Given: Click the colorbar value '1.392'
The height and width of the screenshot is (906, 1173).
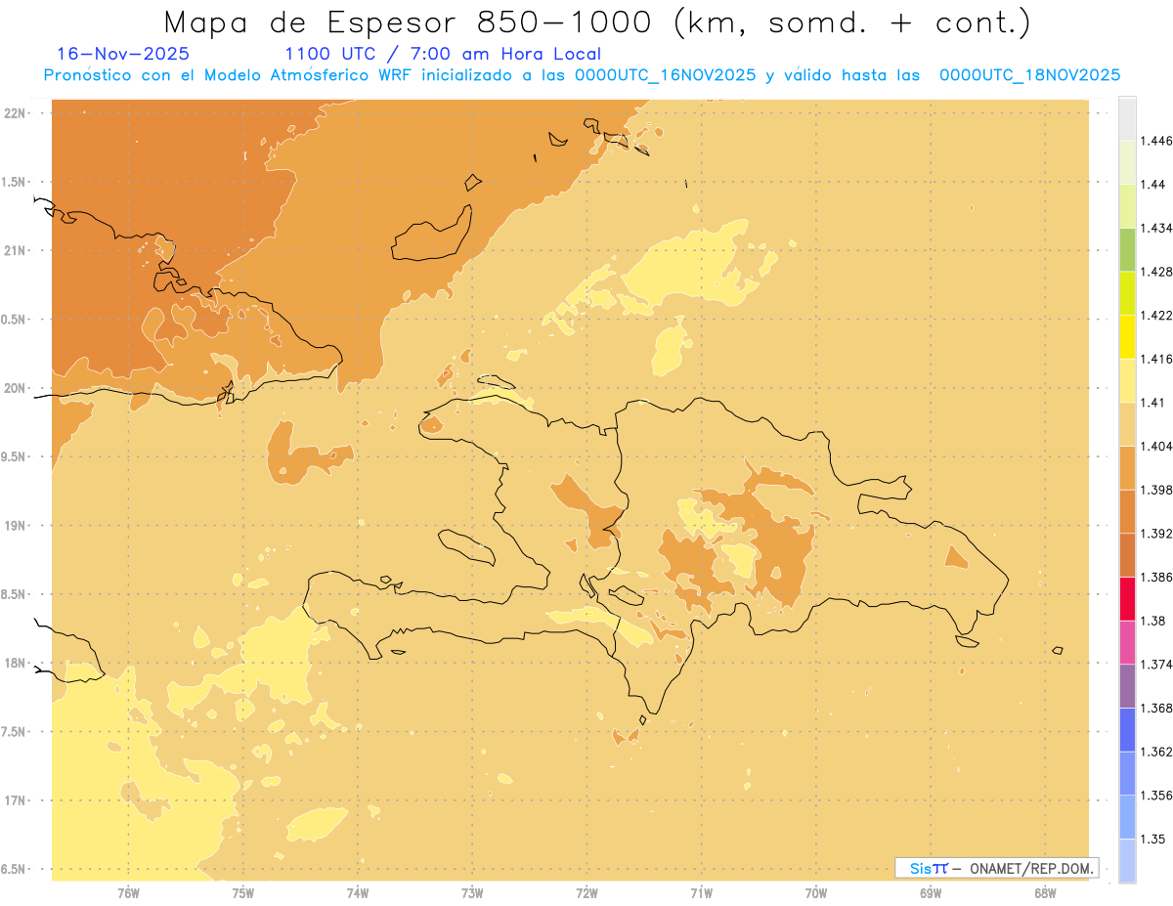Looking at the screenshot, I should coord(1156,534).
